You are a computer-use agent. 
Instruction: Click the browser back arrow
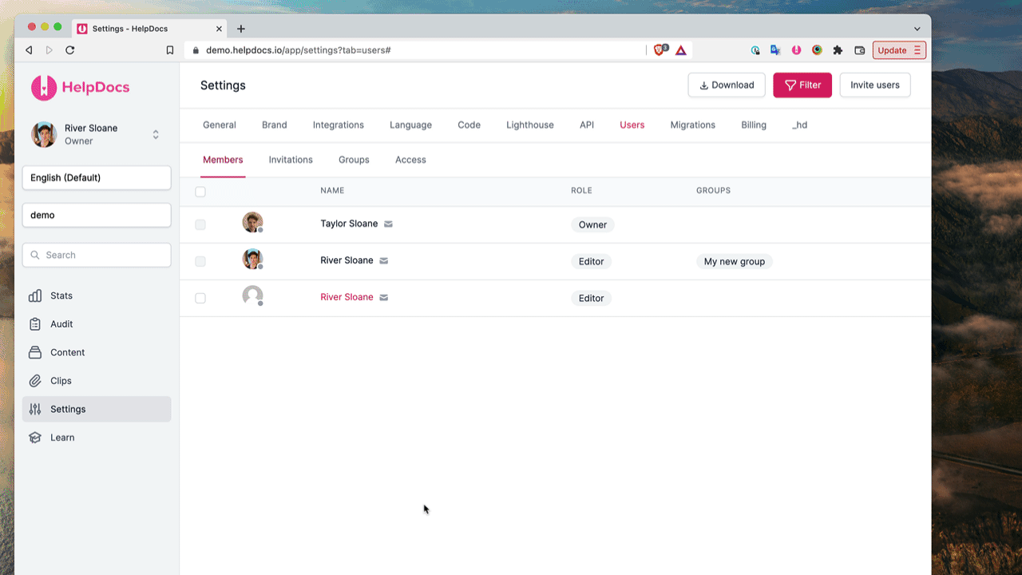pyautogui.click(x=30, y=50)
